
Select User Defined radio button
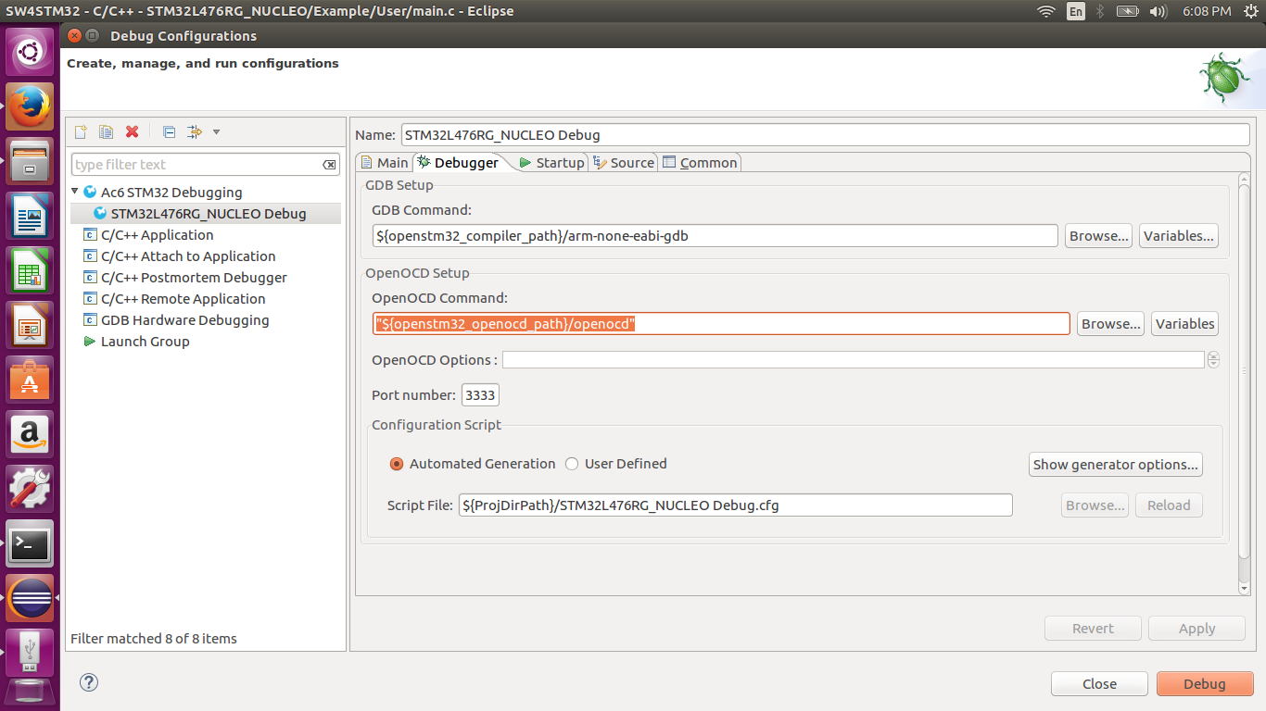click(572, 464)
